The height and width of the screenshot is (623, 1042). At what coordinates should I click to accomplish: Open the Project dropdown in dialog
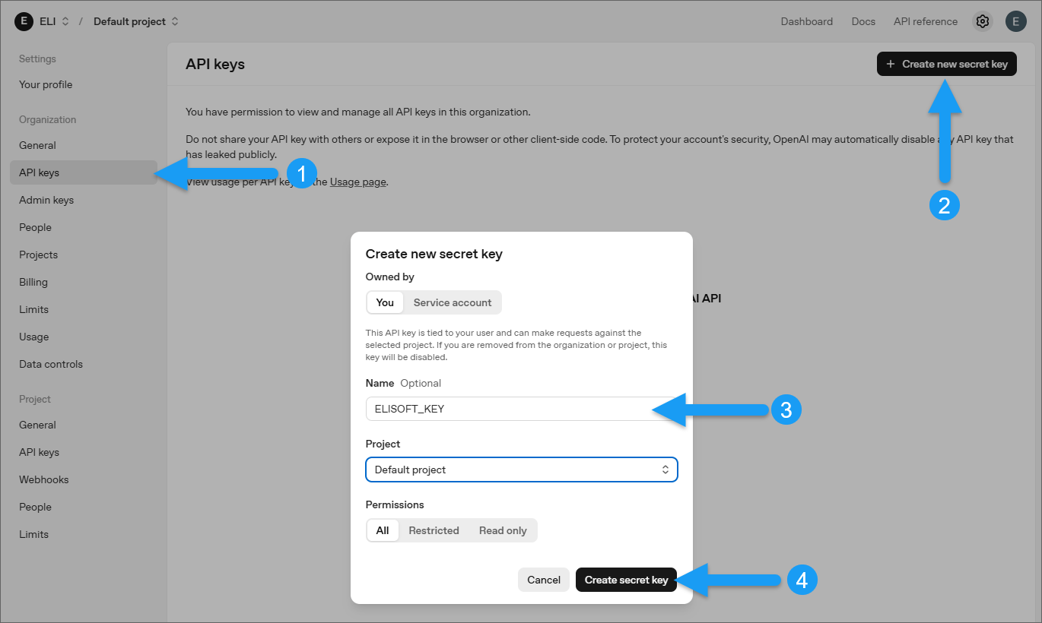[x=521, y=470]
